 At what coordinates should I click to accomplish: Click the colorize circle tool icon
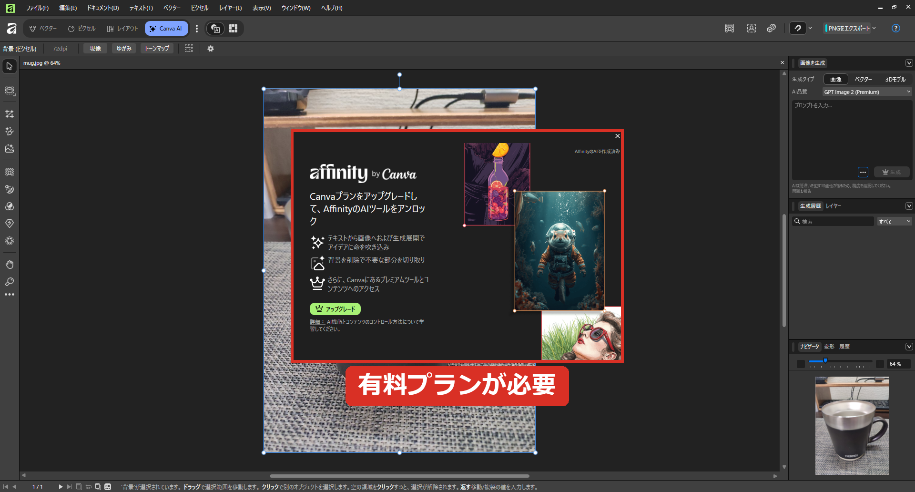(10, 206)
